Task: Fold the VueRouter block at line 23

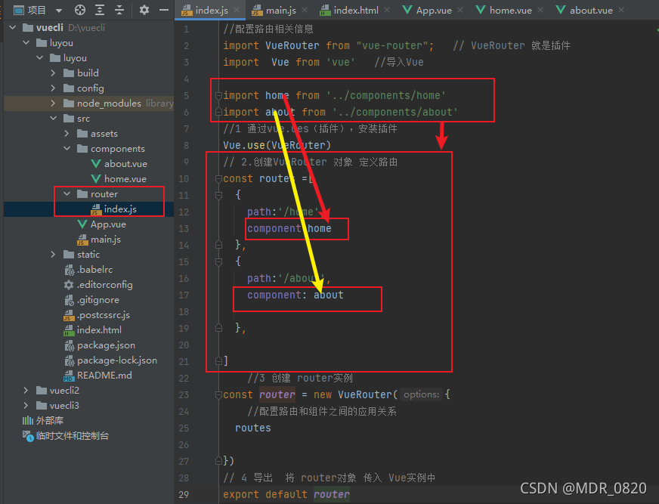Action: point(218,395)
